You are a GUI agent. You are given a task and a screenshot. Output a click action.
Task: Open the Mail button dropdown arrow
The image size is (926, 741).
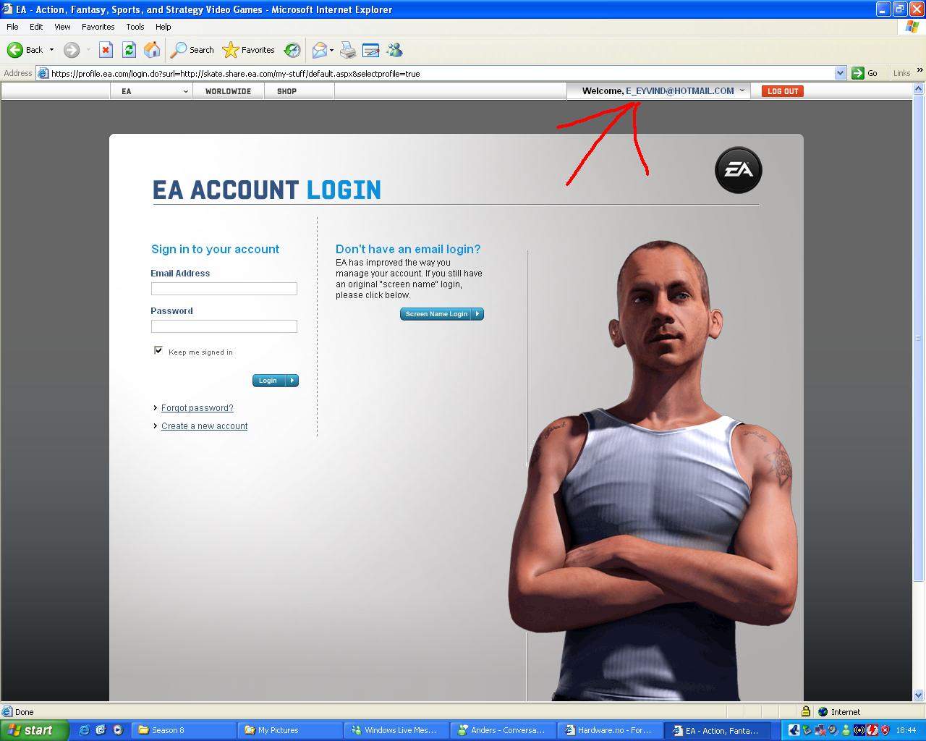[331, 50]
